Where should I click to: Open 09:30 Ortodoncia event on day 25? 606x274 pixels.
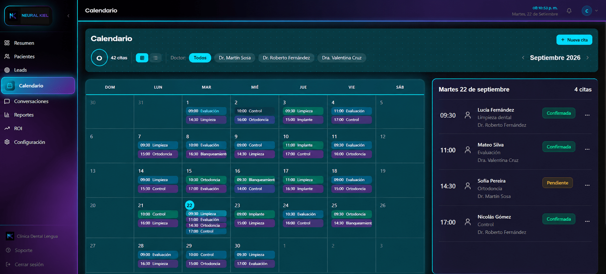[x=351, y=214]
